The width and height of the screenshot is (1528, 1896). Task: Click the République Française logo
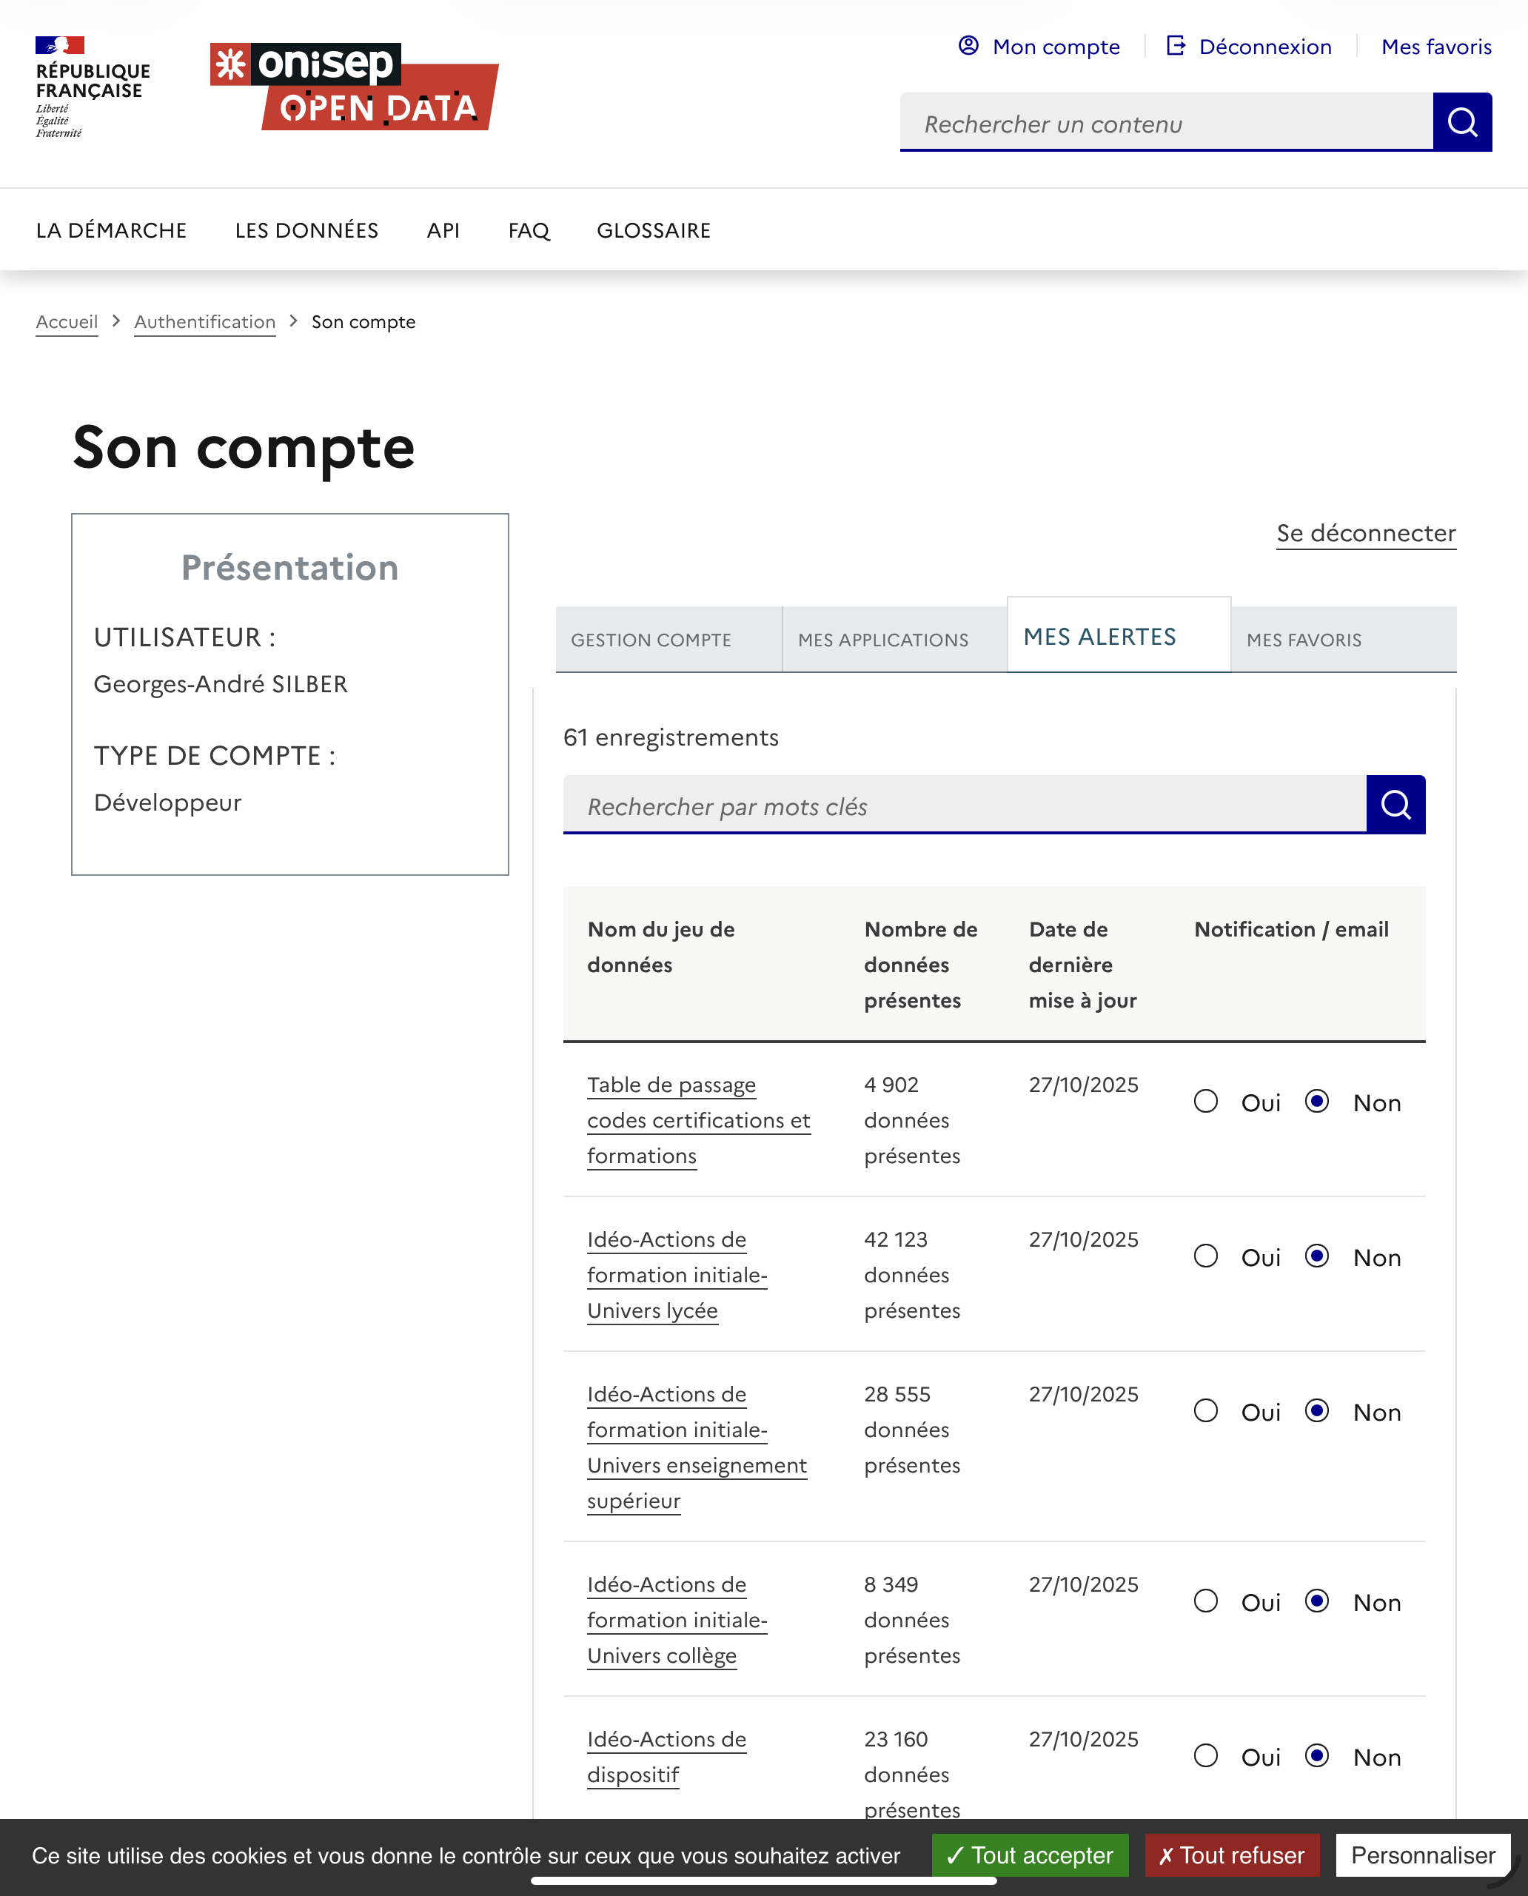(x=92, y=87)
